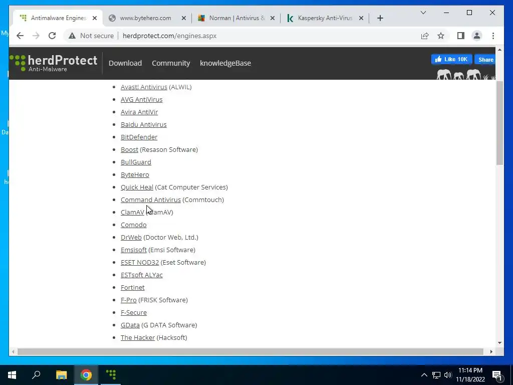Click the Facebook Like 10K button
This screenshot has width=513, height=385.
click(451, 59)
